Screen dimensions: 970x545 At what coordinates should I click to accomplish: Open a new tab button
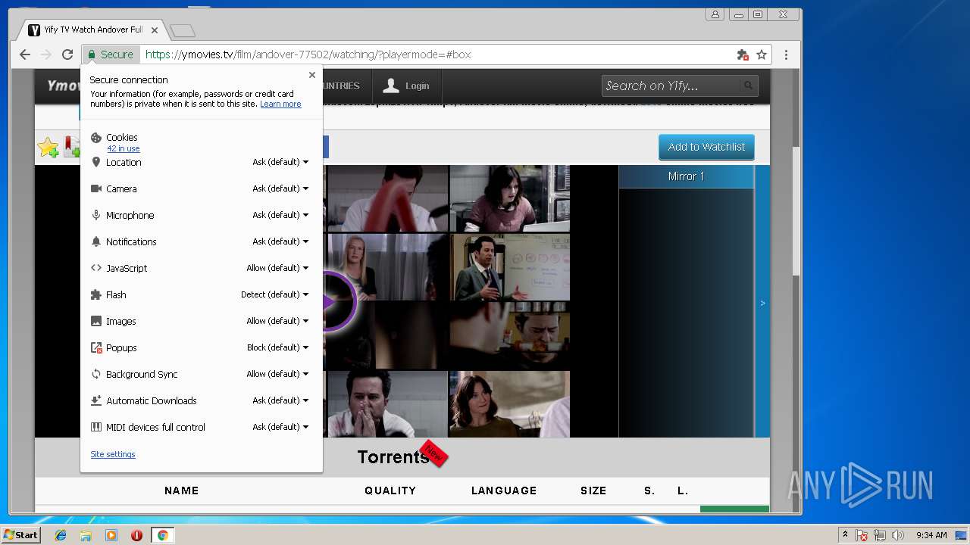[x=183, y=31]
